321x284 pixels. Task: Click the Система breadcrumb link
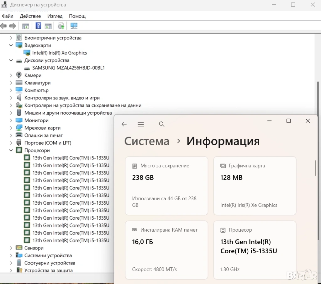(x=147, y=141)
